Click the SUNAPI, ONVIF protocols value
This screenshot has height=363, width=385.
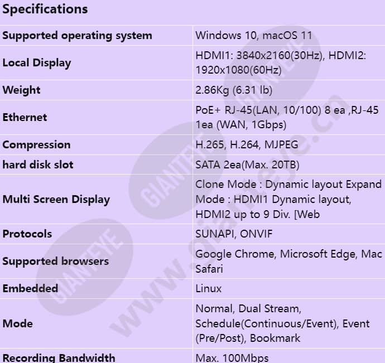click(x=234, y=234)
